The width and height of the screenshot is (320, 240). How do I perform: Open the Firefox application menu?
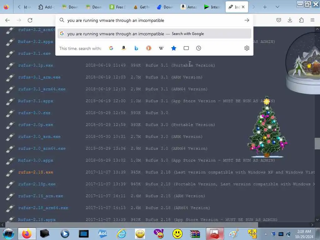pos(312,20)
